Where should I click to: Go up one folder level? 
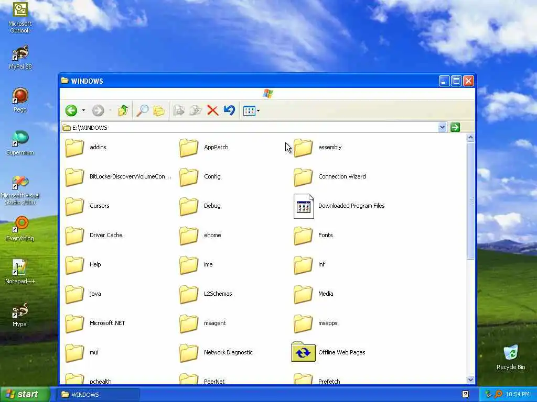[x=123, y=110]
